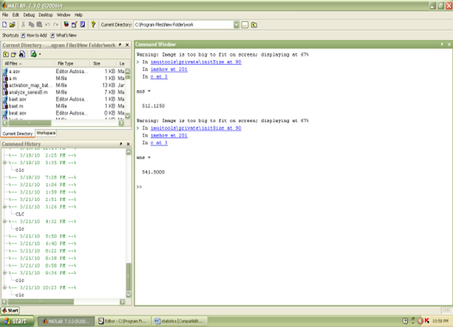The width and height of the screenshot is (453, 327).
Task: Click Find Files binoculars icon
Action: point(22,54)
